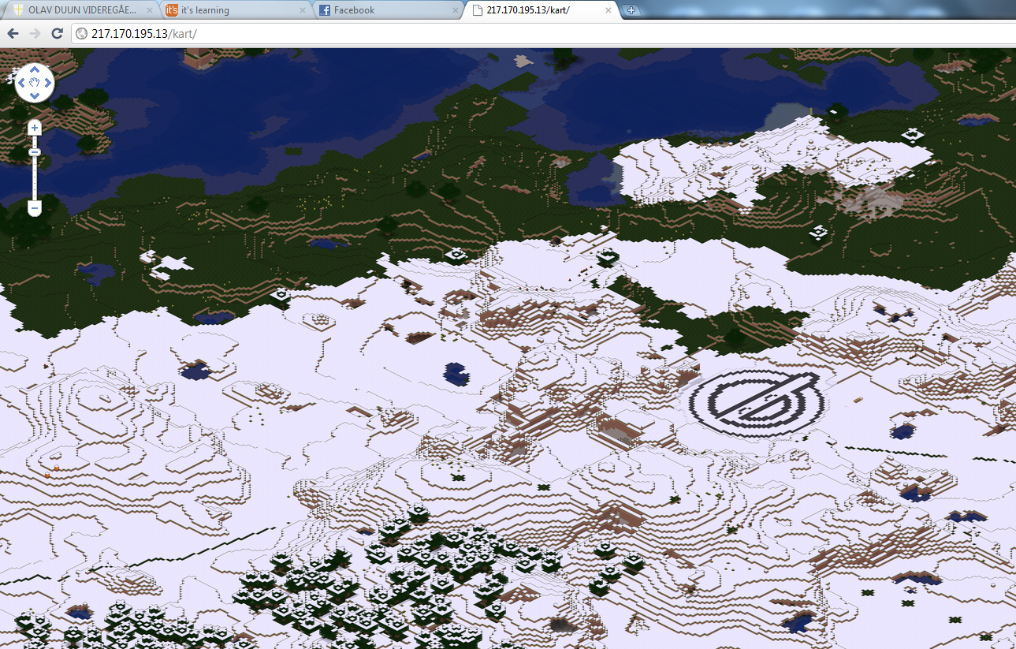Pan the map down with the down arrow

[x=35, y=95]
